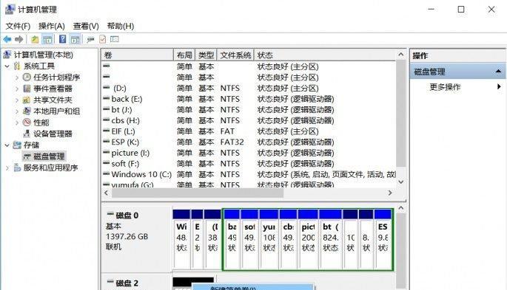Click the Shared Folders (共享文件夹) icon
Screen dimensions: 507x290
coord(27,100)
